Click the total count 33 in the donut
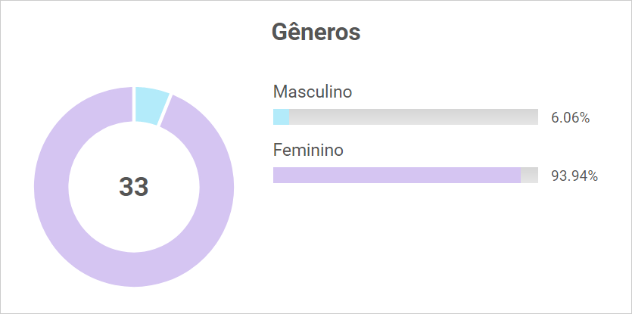Image resolution: width=632 pixels, height=314 pixels. 133,187
